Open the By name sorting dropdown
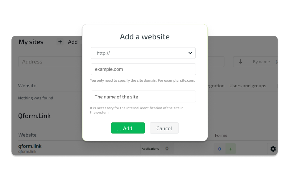Screen dimensions: 289x179 pyautogui.click(x=261, y=62)
